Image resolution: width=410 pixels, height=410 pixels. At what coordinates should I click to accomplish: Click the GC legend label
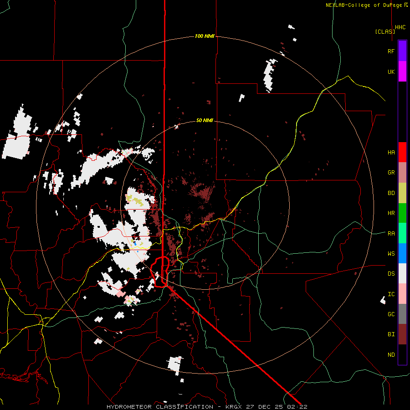click(x=391, y=314)
